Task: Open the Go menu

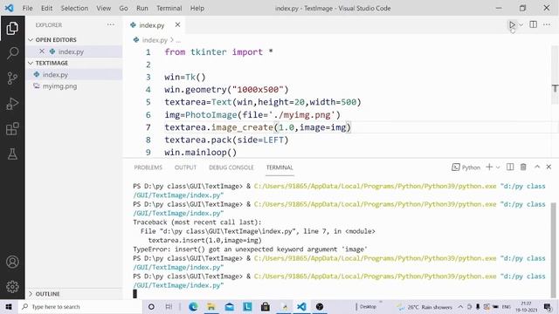Action: [123, 8]
